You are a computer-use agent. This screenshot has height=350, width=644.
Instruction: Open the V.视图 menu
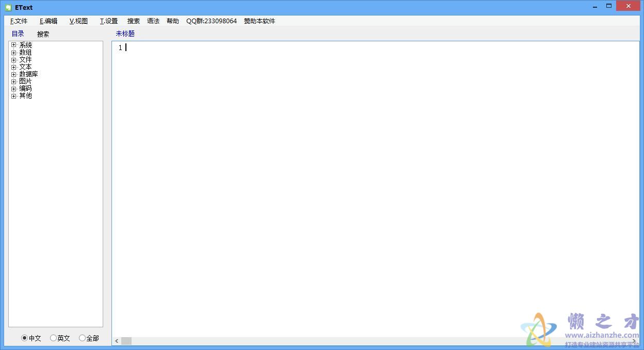click(78, 21)
